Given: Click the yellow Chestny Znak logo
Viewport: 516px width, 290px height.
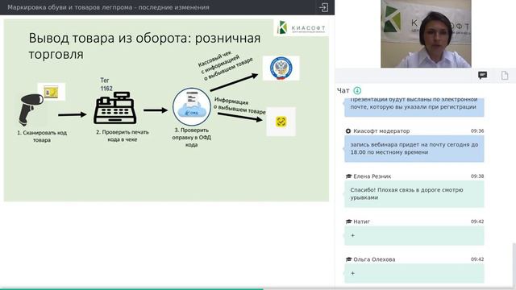Looking at the screenshot, I should [x=281, y=122].
